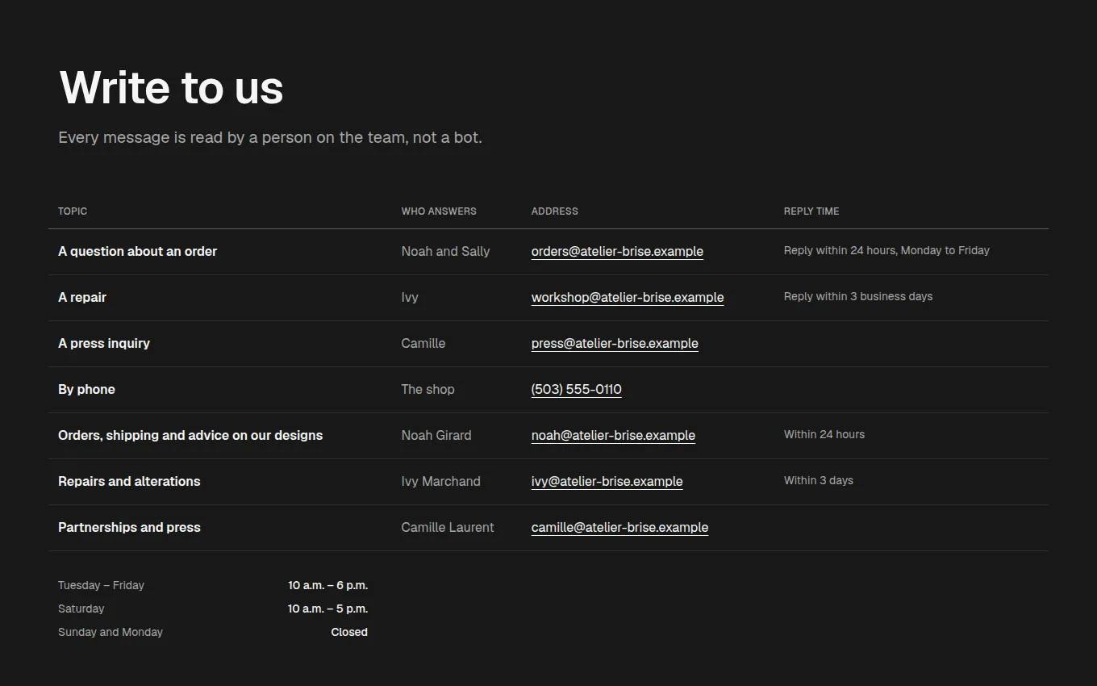Click 'Camille' in the press inquiry row
This screenshot has height=686, width=1097.
point(423,344)
